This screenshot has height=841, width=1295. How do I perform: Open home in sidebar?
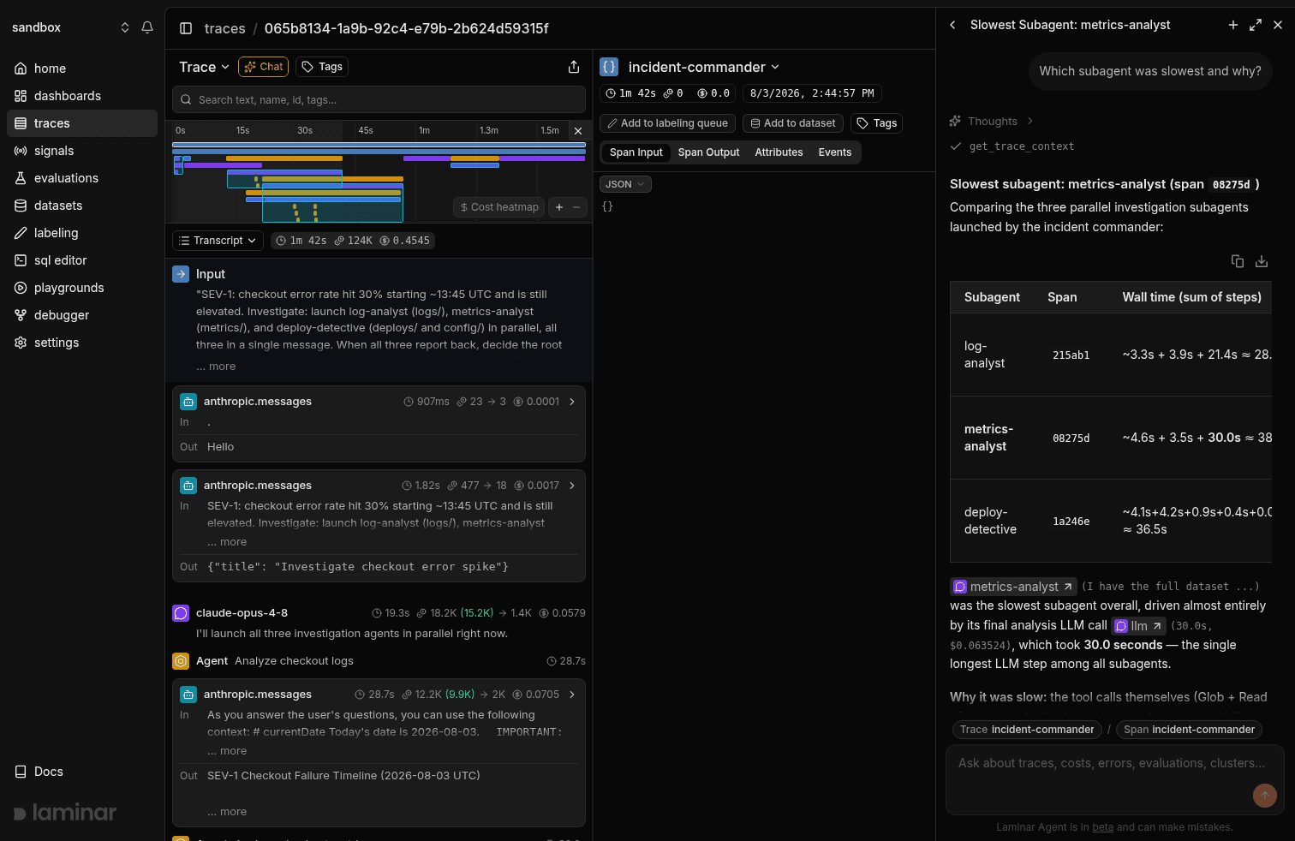click(x=82, y=69)
